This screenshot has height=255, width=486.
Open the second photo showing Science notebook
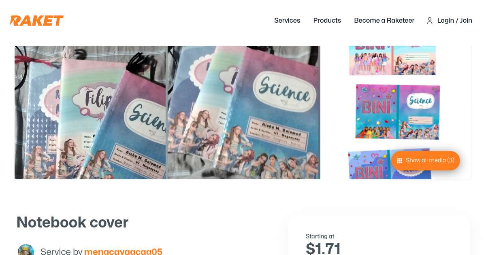click(244, 113)
